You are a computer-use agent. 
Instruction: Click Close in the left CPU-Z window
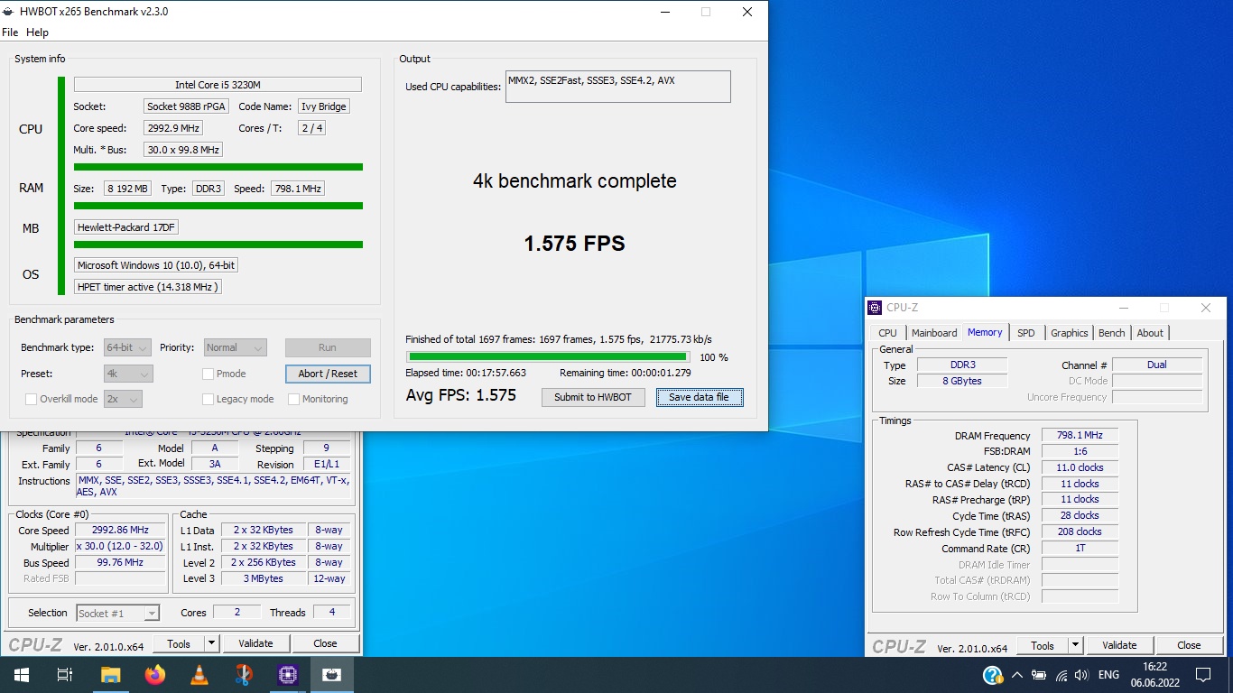pyautogui.click(x=325, y=643)
